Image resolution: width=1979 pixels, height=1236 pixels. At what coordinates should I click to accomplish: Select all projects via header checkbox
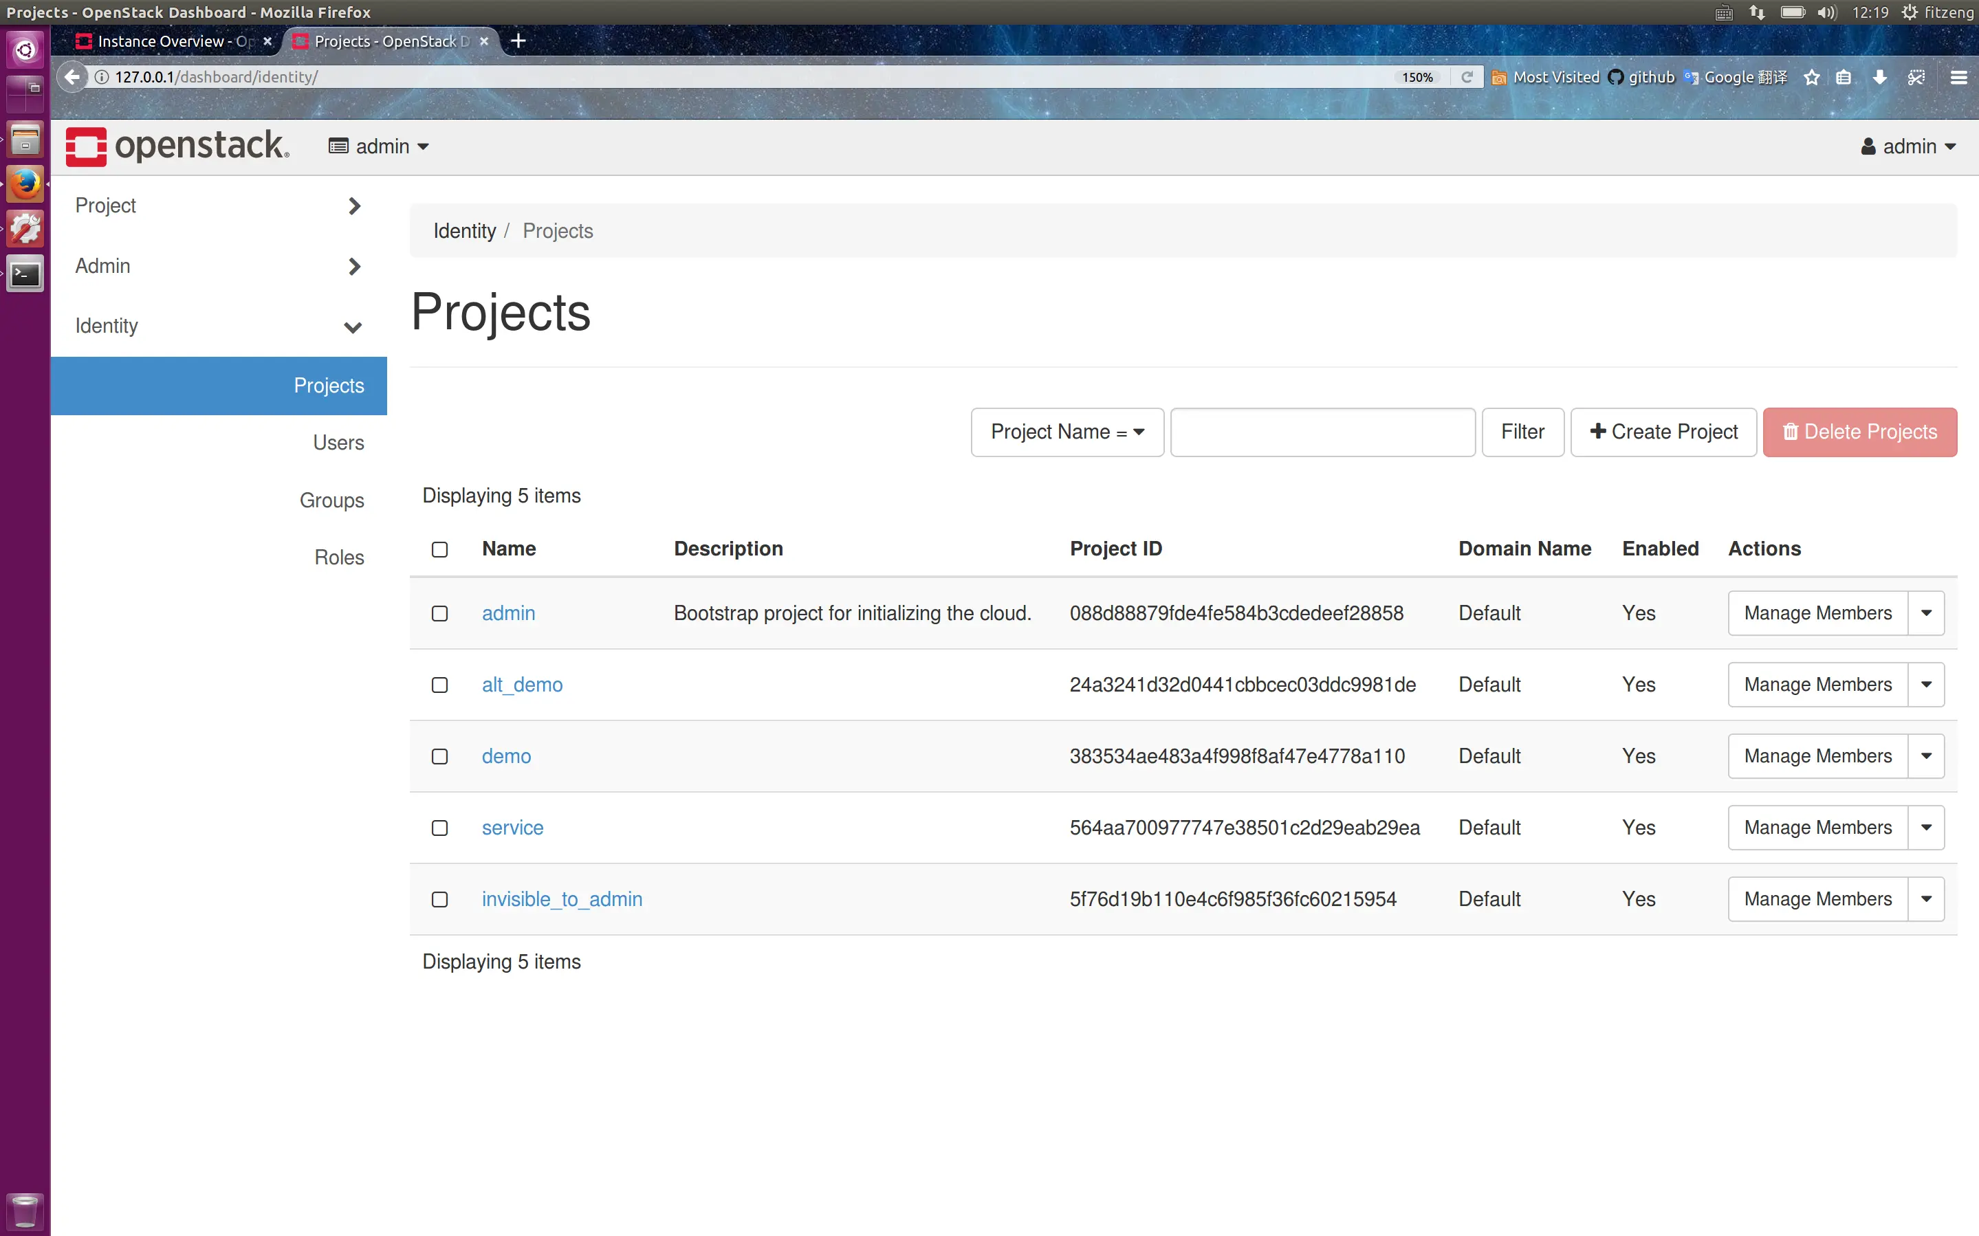440,549
